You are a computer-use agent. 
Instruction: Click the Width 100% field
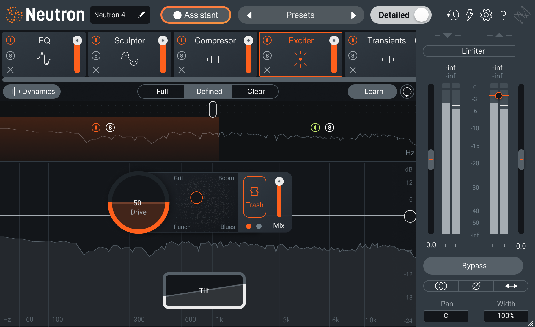pos(506,316)
